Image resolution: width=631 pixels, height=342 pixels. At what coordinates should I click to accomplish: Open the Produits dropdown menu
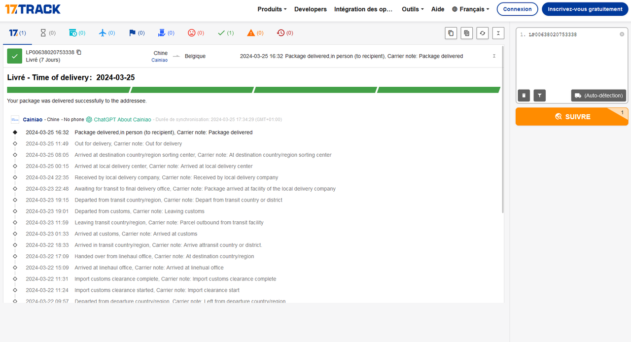273,9
